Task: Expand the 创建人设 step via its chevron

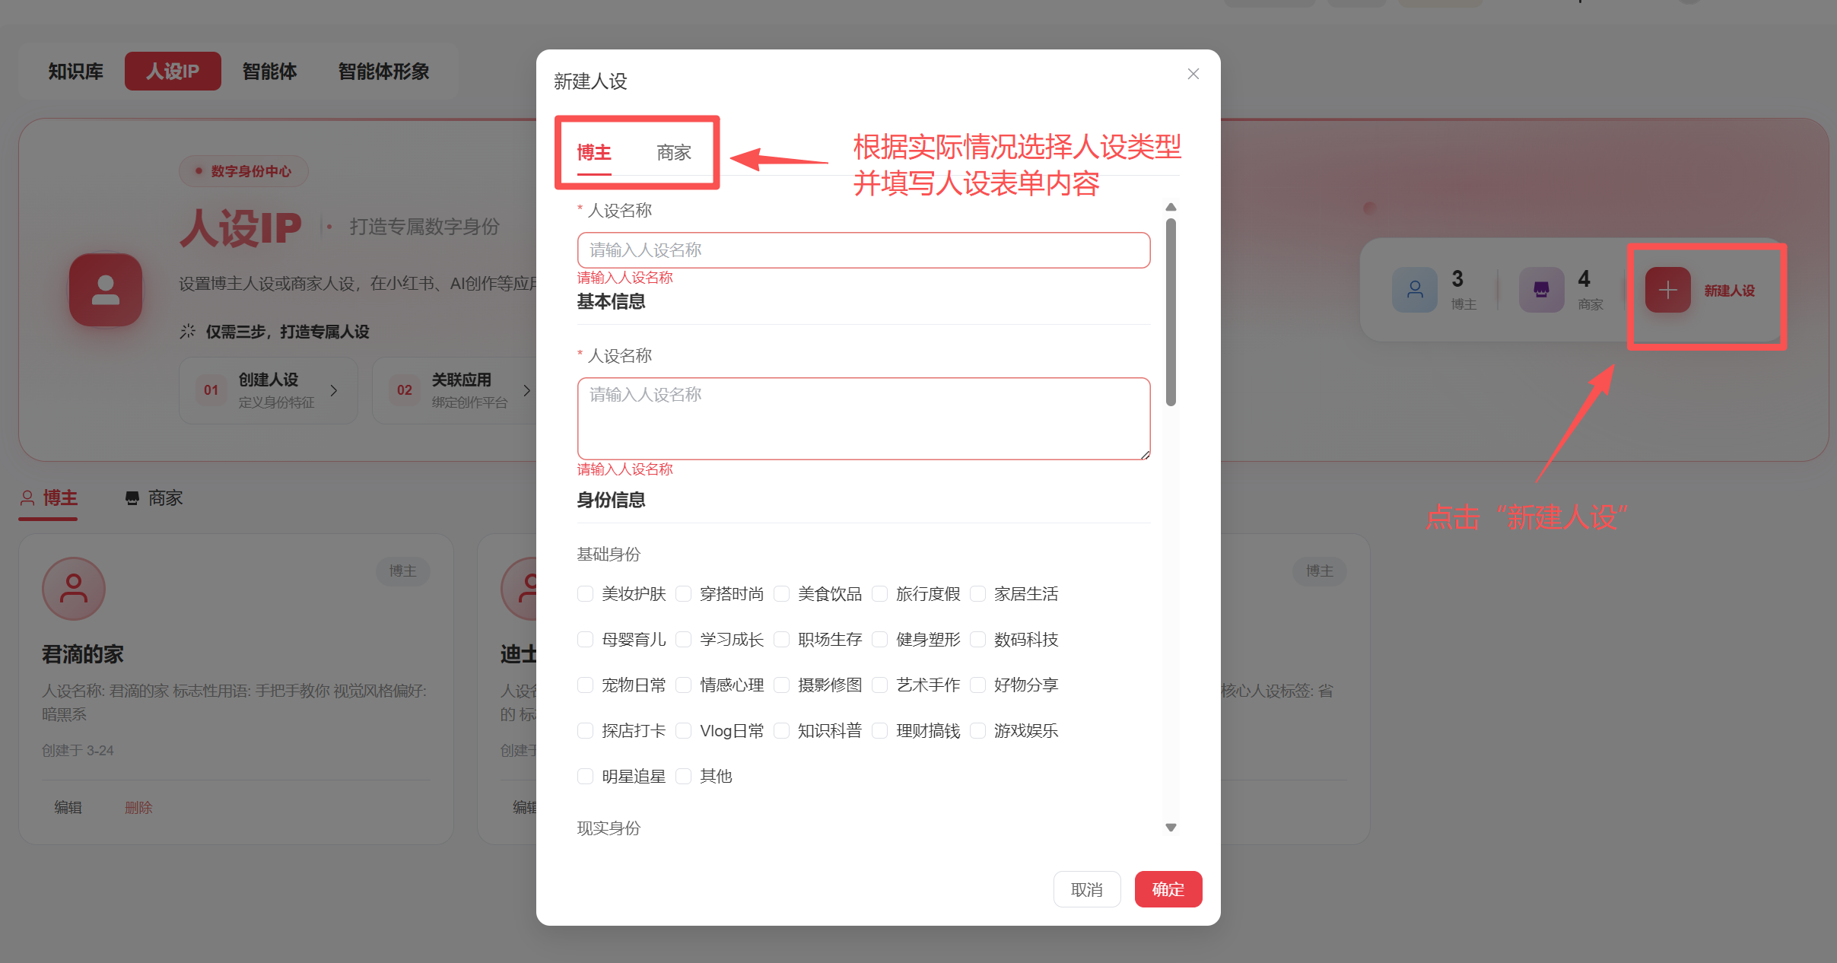Action: 333,390
